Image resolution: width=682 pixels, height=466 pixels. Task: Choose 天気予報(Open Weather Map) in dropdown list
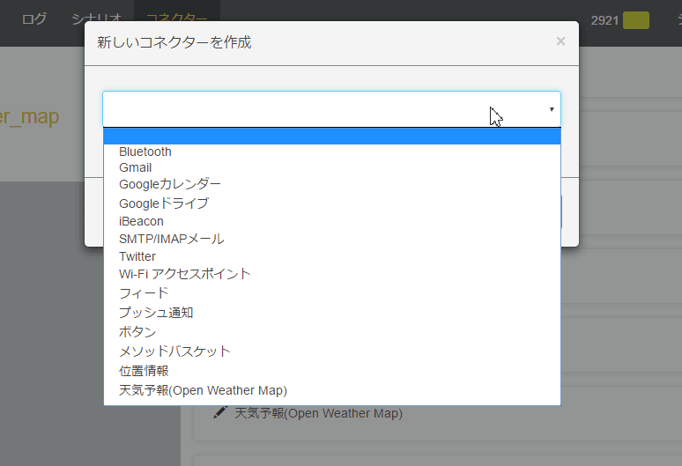pyautogui.click(x=203, y=390)
